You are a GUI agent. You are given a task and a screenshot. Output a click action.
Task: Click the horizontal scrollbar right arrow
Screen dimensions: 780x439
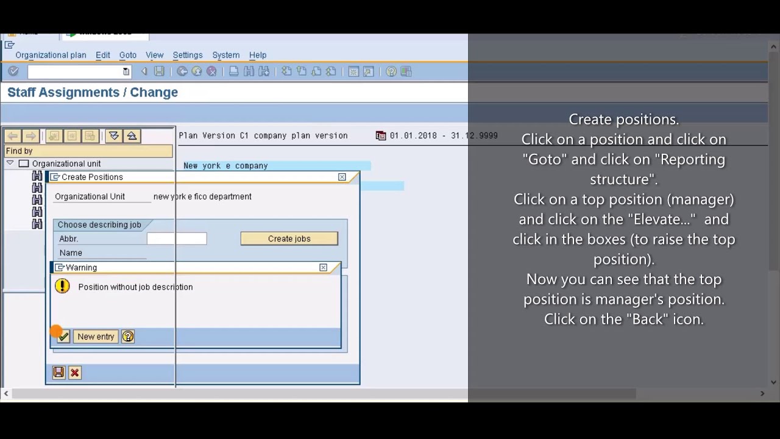click(762, 394)
